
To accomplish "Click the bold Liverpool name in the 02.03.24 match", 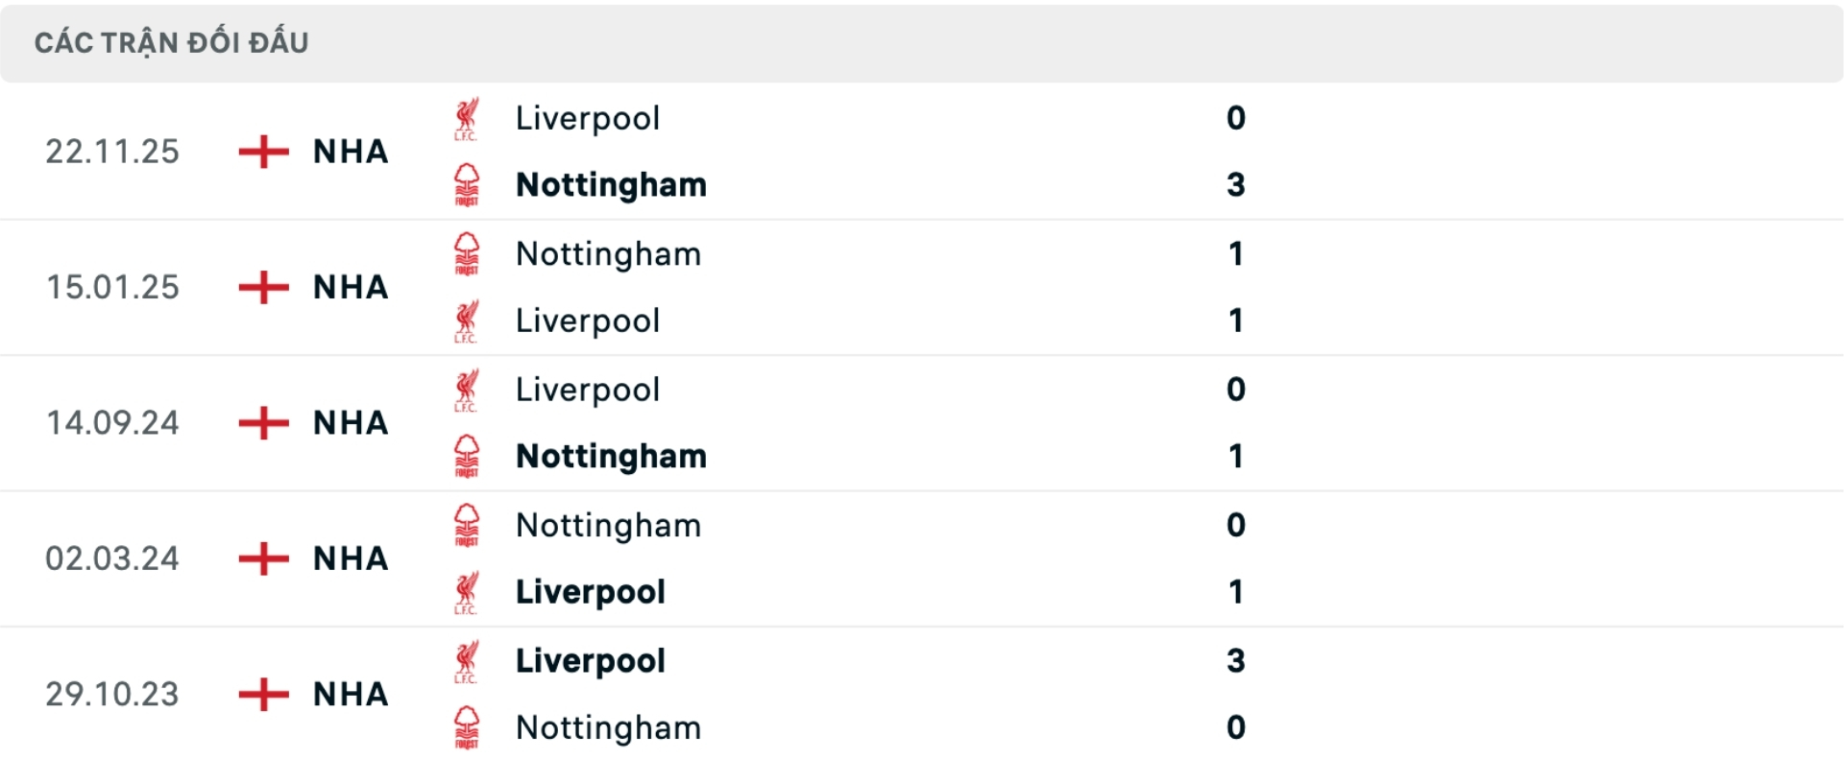I will click(590, 592).
